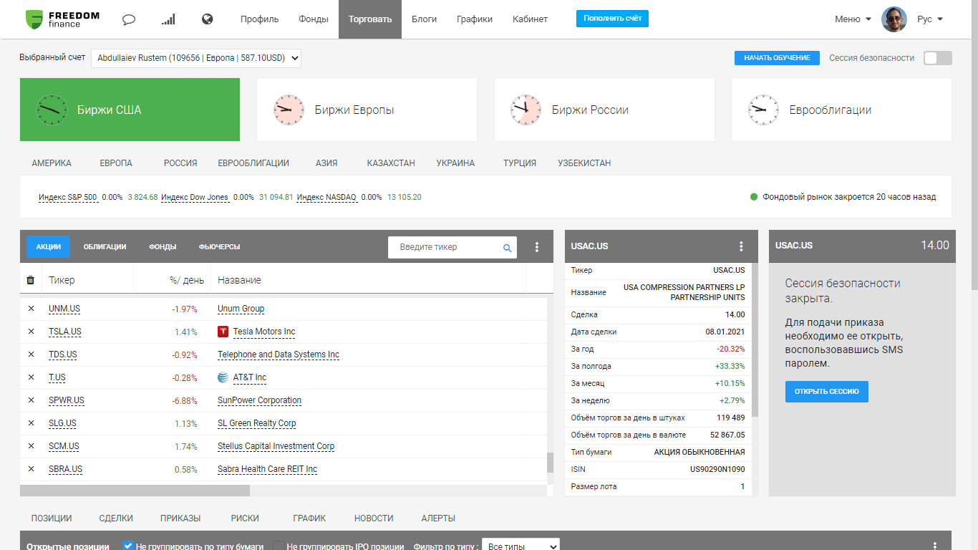Click the stocks list horizontal scrollbar thumb
This screenshot has width=978, height=550.
135,491
